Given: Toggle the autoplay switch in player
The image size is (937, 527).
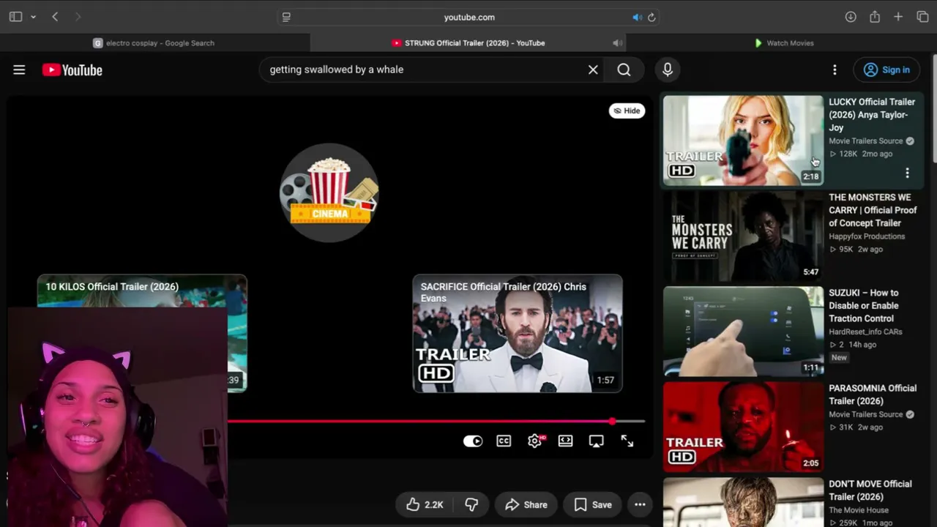Looking at the screenshot, I should coord(473,441).
